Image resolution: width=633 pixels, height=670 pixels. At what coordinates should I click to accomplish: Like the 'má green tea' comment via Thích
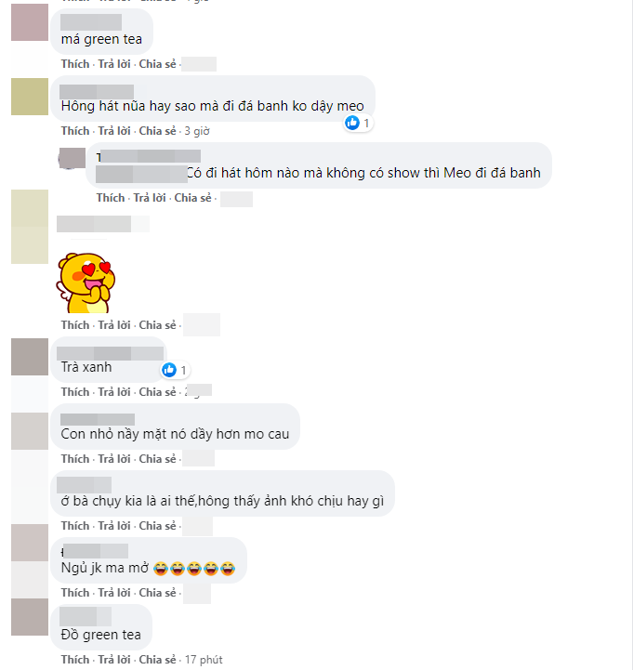tap(75, 64)
